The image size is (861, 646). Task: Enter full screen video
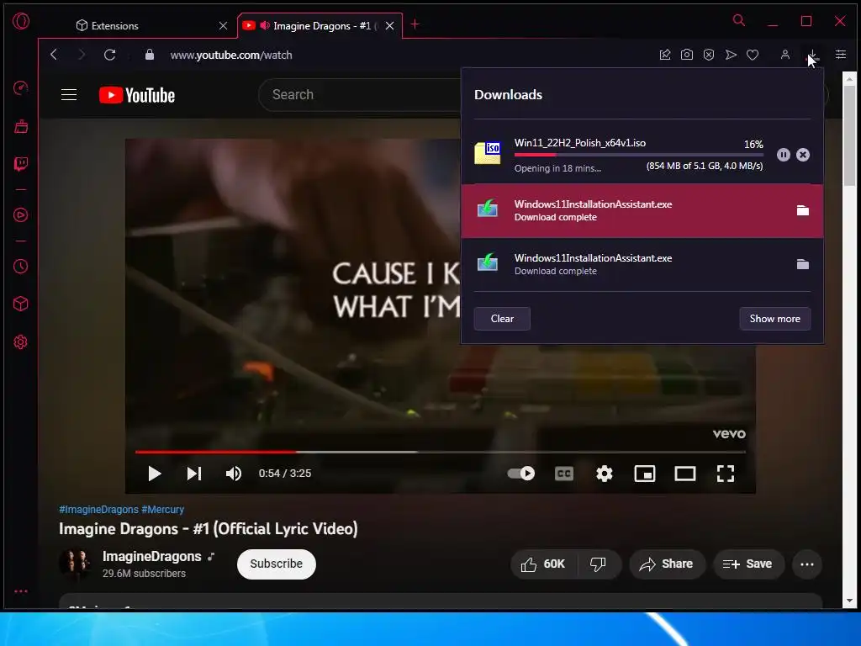[726, 474]
